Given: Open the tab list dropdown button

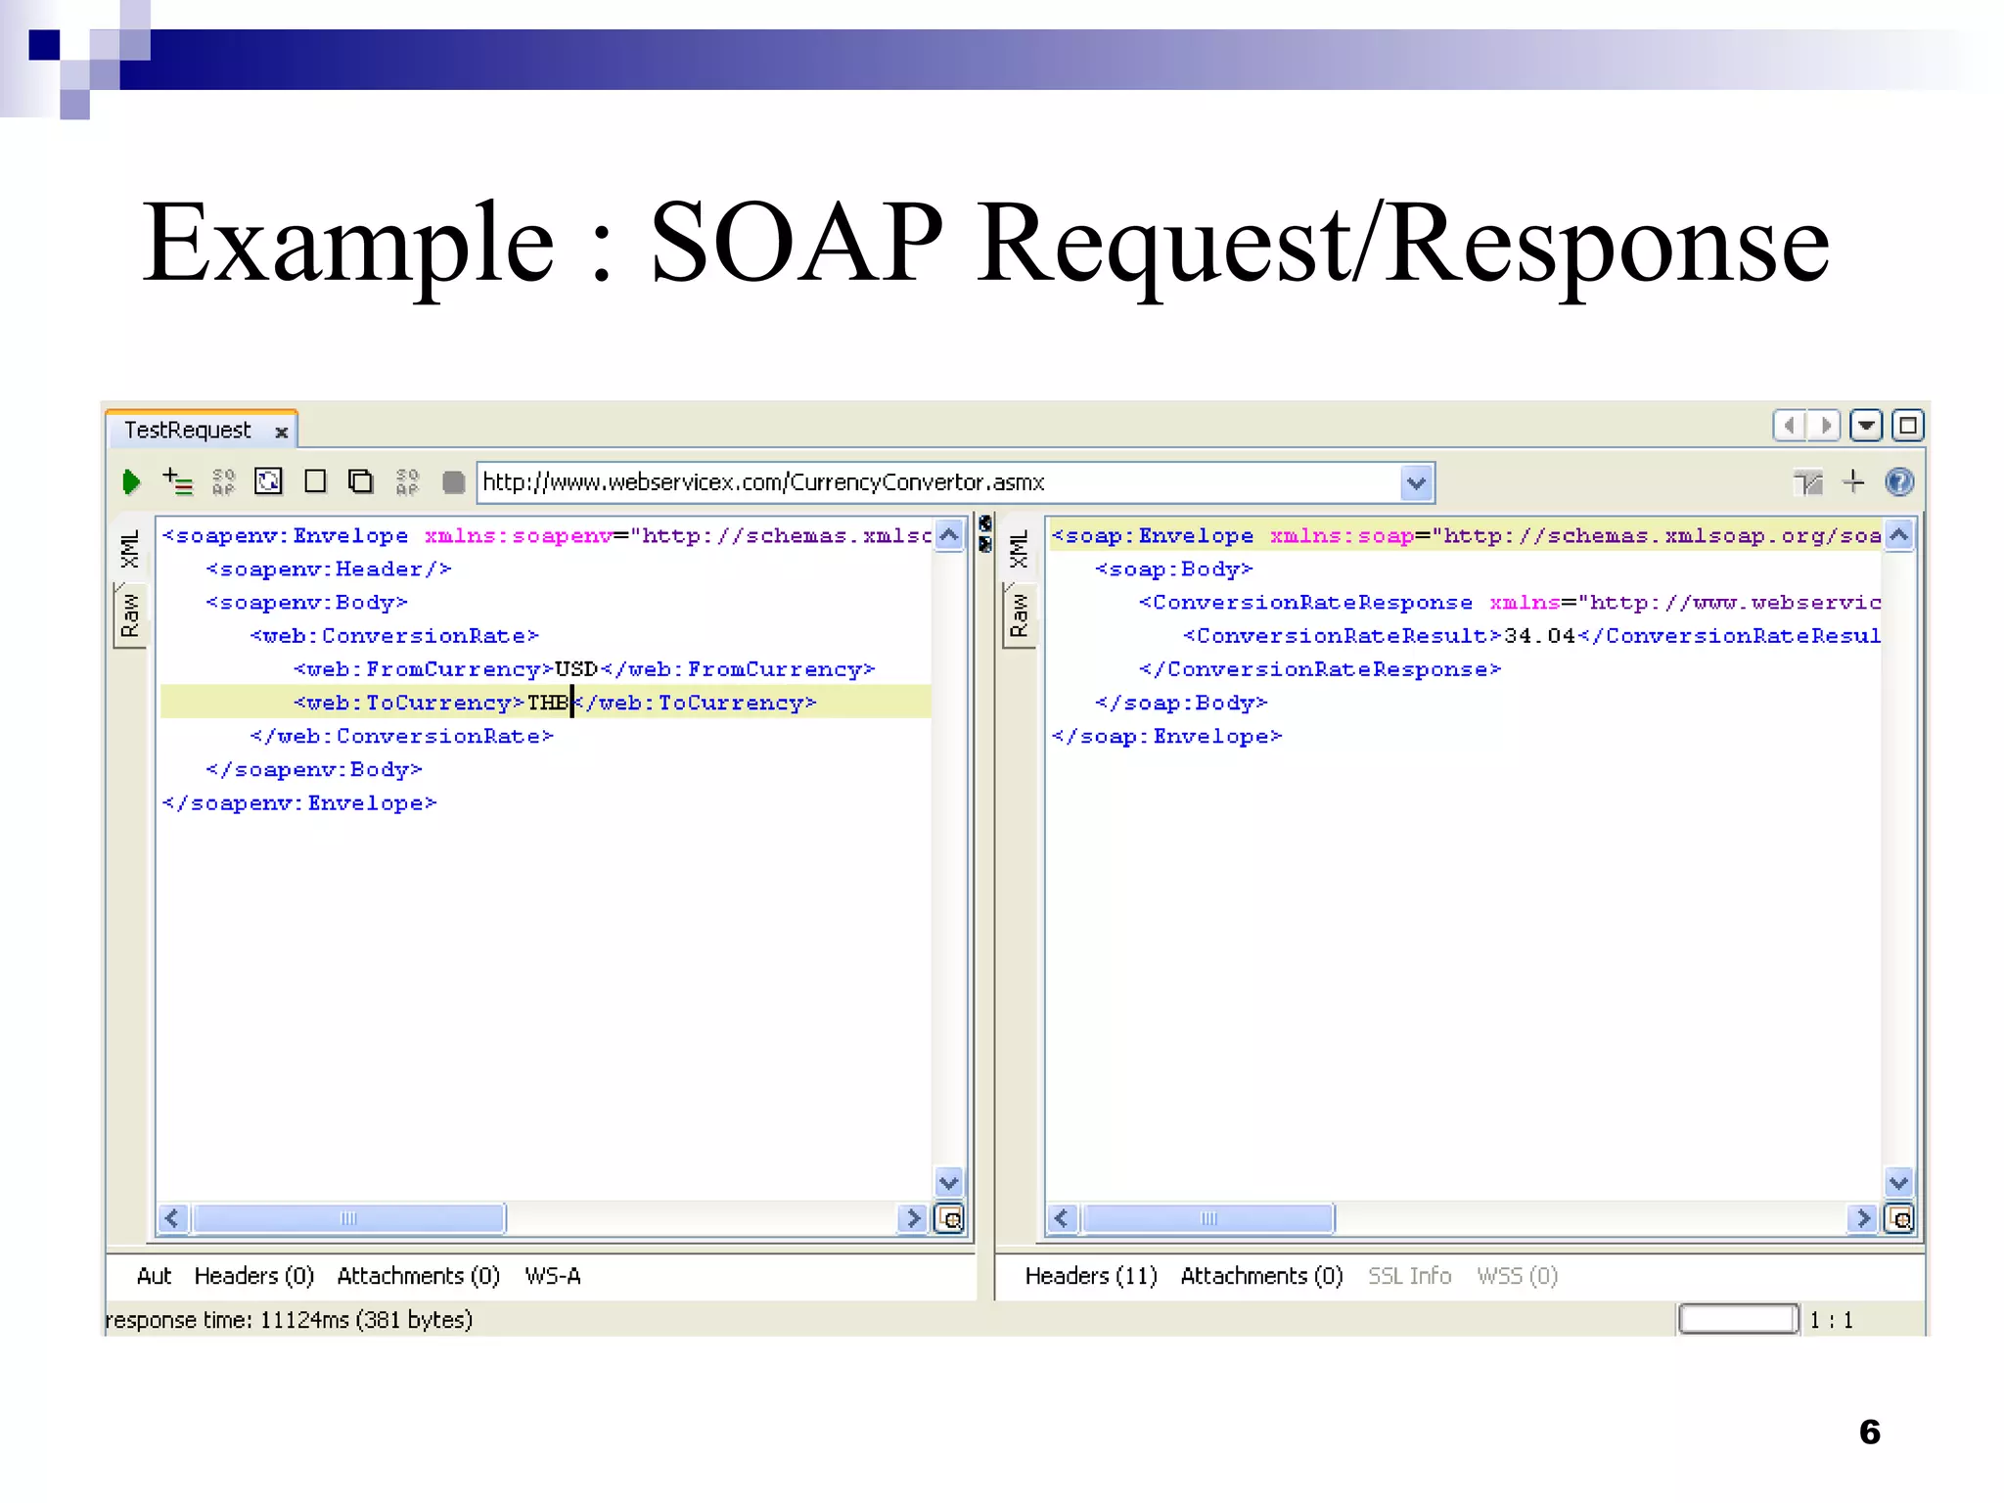Looking at the screenshot, I should pos(1866,426).
